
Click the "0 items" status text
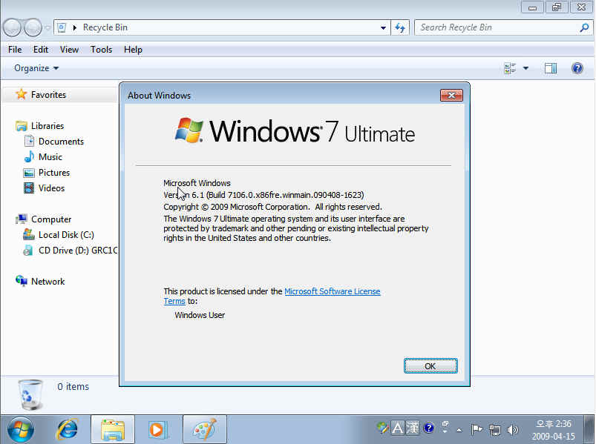click(73, 387)
